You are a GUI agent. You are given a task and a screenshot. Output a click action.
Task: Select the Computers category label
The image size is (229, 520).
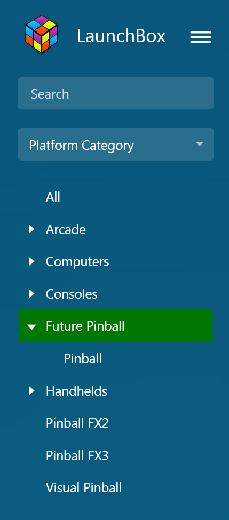pyautogui.click(x=77, y=262)
